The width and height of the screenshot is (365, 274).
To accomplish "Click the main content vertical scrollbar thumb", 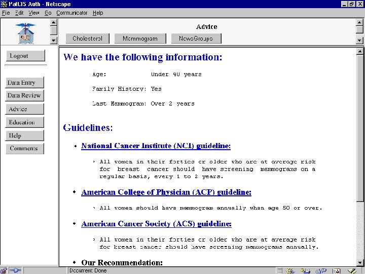I will coord(360,127).
